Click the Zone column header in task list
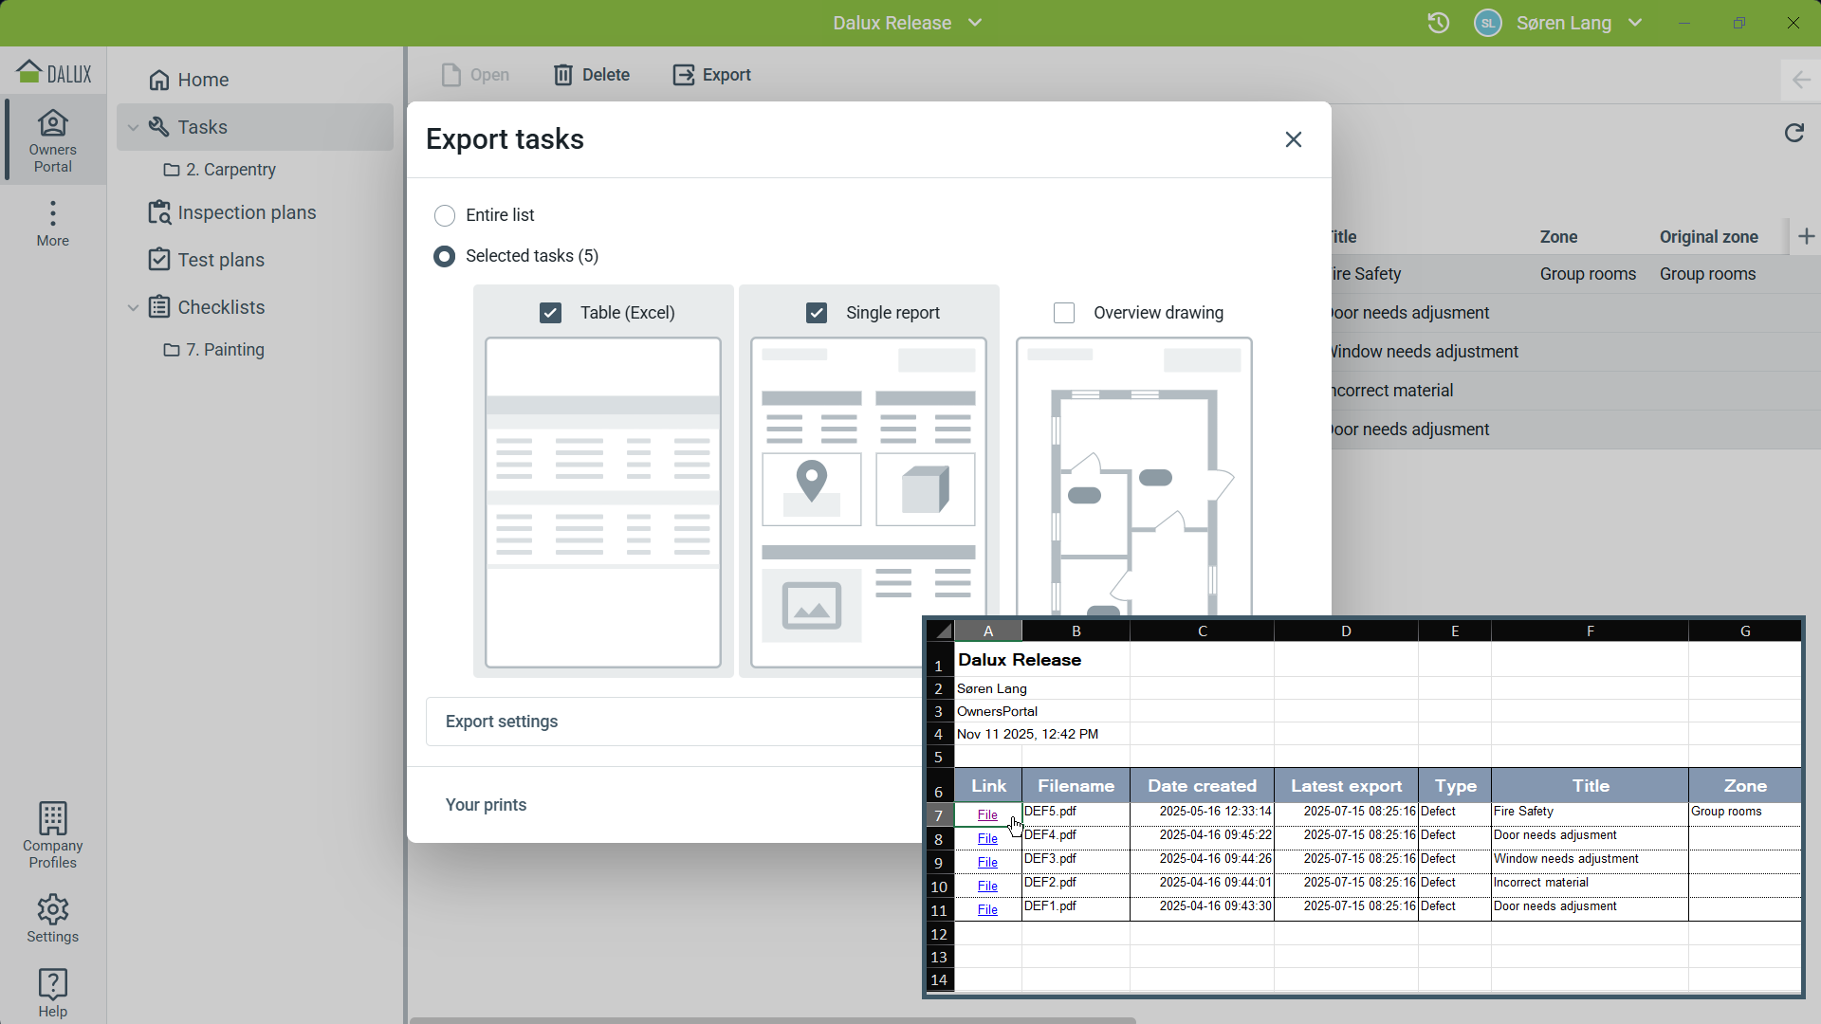The width and height of the screenshot is (1821, 1024). [1559, 237]
